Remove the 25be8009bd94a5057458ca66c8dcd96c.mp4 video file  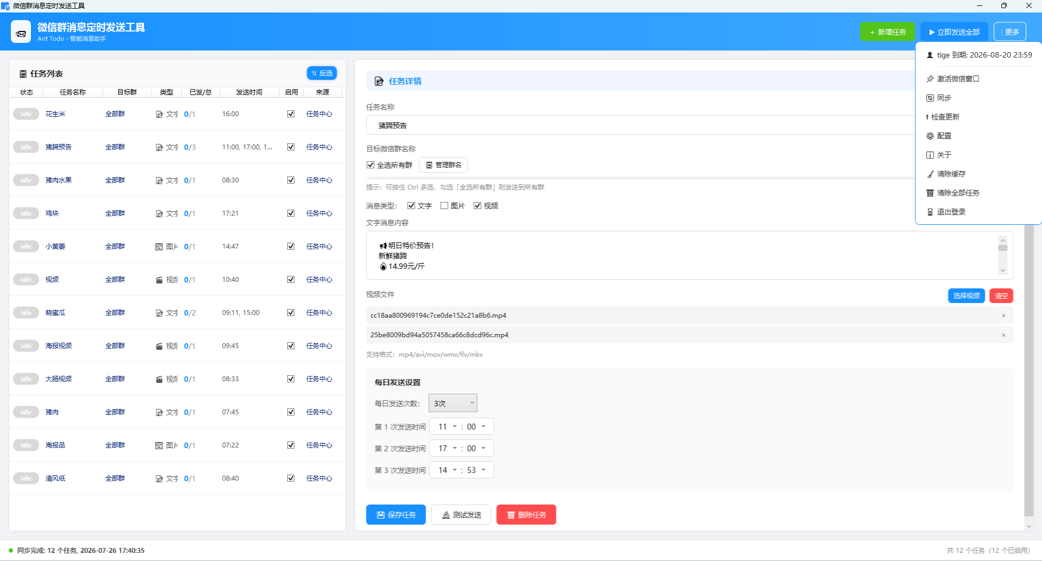click(x=1003, y=335)
